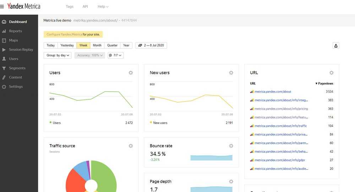Click the Session Replay play icon
The width and height of the screenshot is (355, 192).
point(4,50)
